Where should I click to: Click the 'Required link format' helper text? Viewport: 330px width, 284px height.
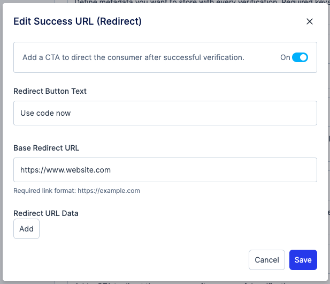(76, 190)
